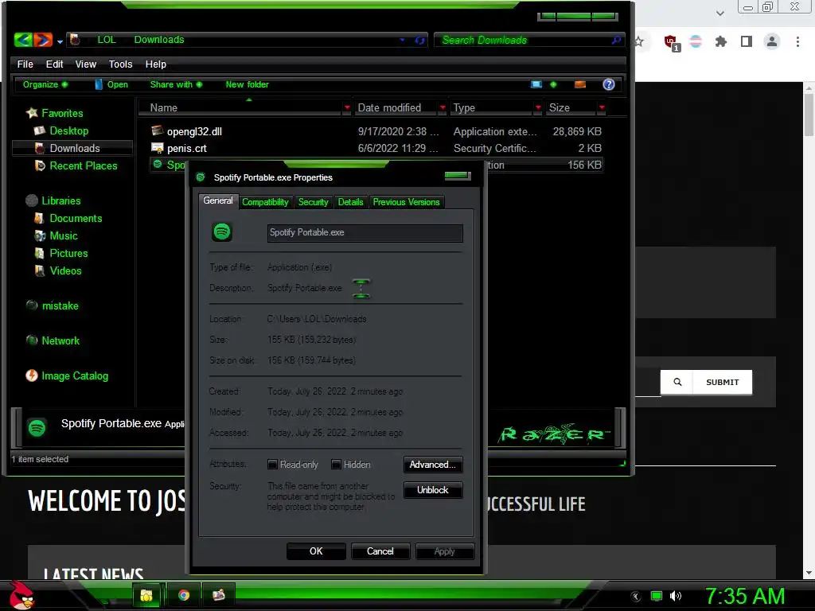Open the Date modified column filter dropdown
This screenshot has height=611, width=815.
pyautogui.click(x=443, y=107)
